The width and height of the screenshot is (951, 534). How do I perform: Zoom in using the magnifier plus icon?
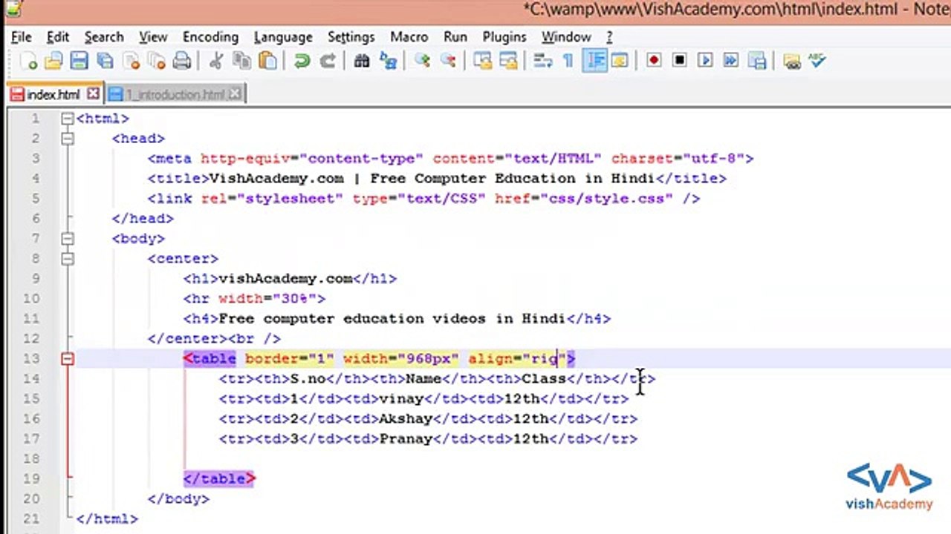422,61
